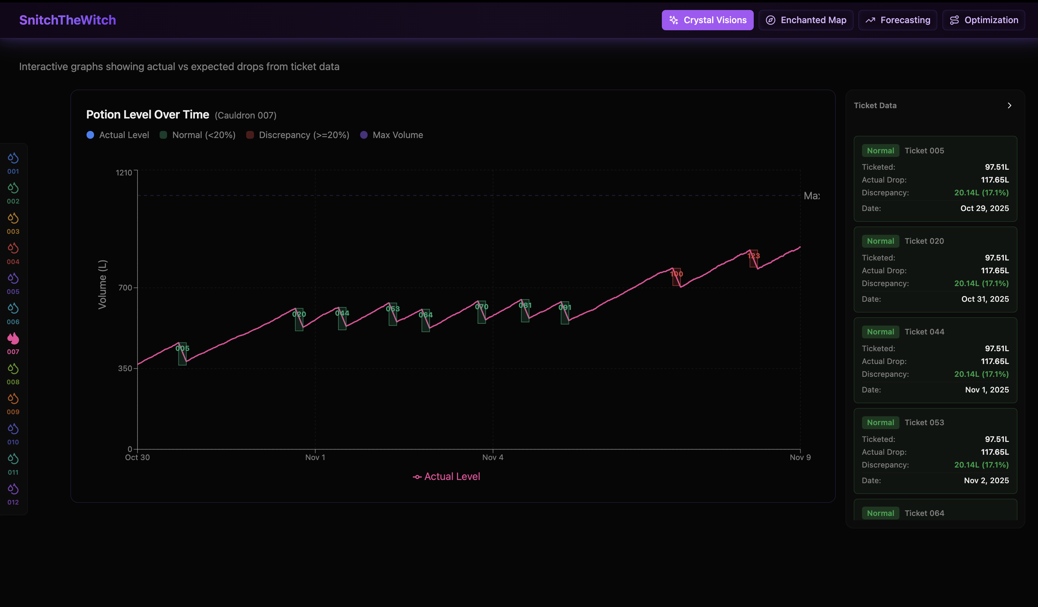Select cauldron 003 droplet icon
This screenshot has height=607, width=1038.
coord(13,218)
